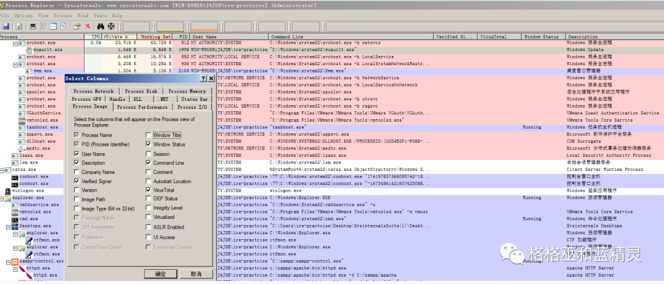Viewport: 664px width, 284px height.
Task: Collapse the xampp-control.exe tree node
Action: click(x=9, y=262)
